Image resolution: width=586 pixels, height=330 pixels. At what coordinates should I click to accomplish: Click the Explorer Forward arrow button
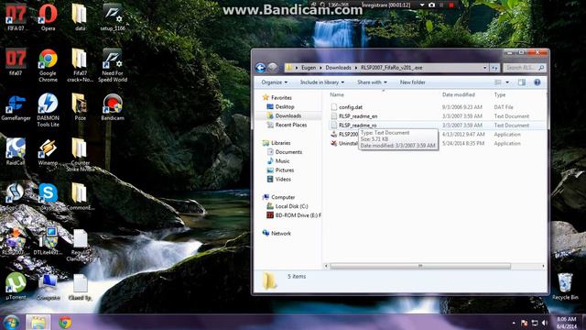coord(273,68)
